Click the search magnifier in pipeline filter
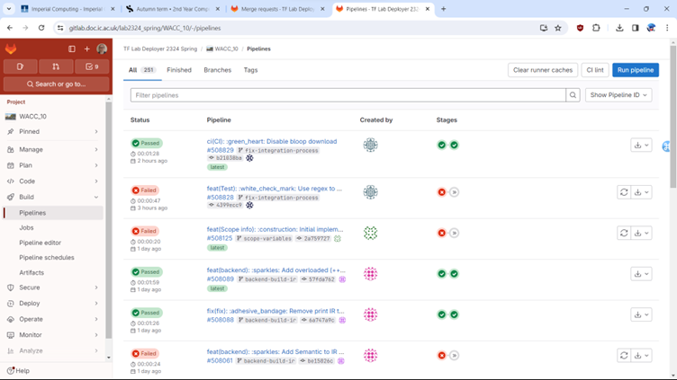Viewport: 677px width, 380px height. coord(573,95)
